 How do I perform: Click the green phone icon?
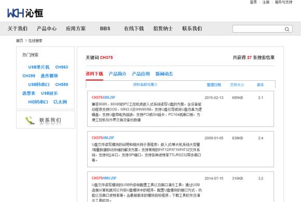30,120
